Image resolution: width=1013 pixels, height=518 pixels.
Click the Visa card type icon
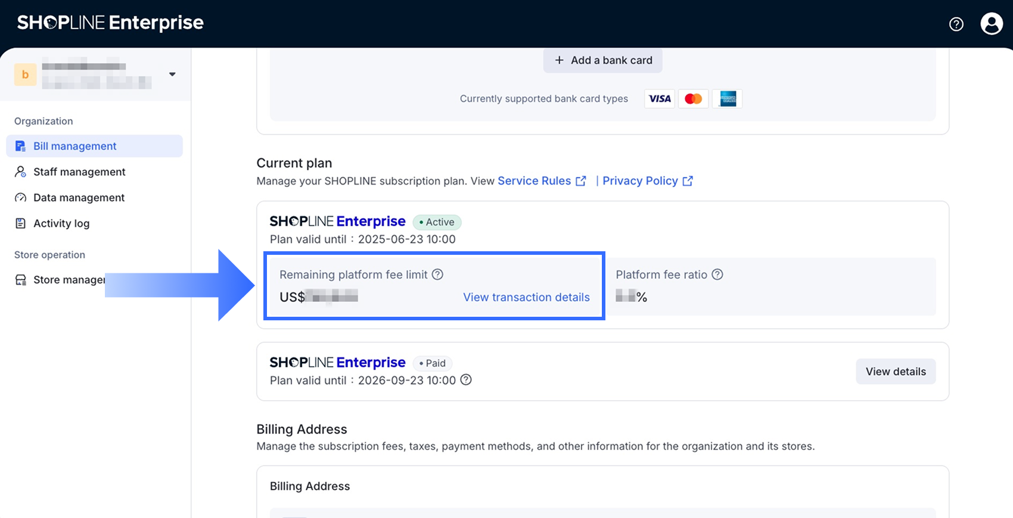click(660, 99)
